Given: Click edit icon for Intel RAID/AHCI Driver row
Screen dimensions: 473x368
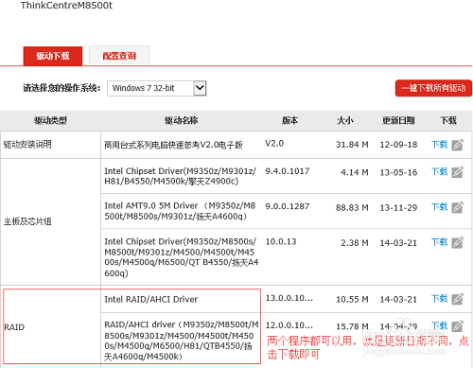Looking at the screenshot, I should [x=457, y=299].
